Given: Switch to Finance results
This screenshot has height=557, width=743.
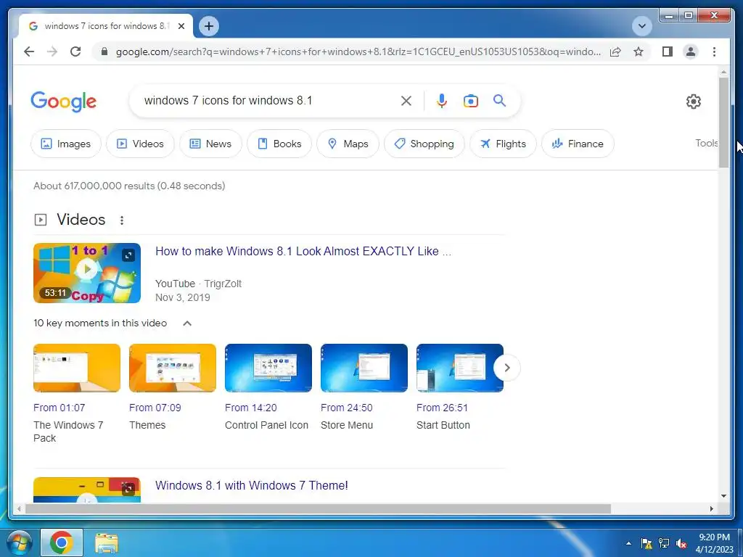Looking at the screenshot, I should (x=578, y=144).
